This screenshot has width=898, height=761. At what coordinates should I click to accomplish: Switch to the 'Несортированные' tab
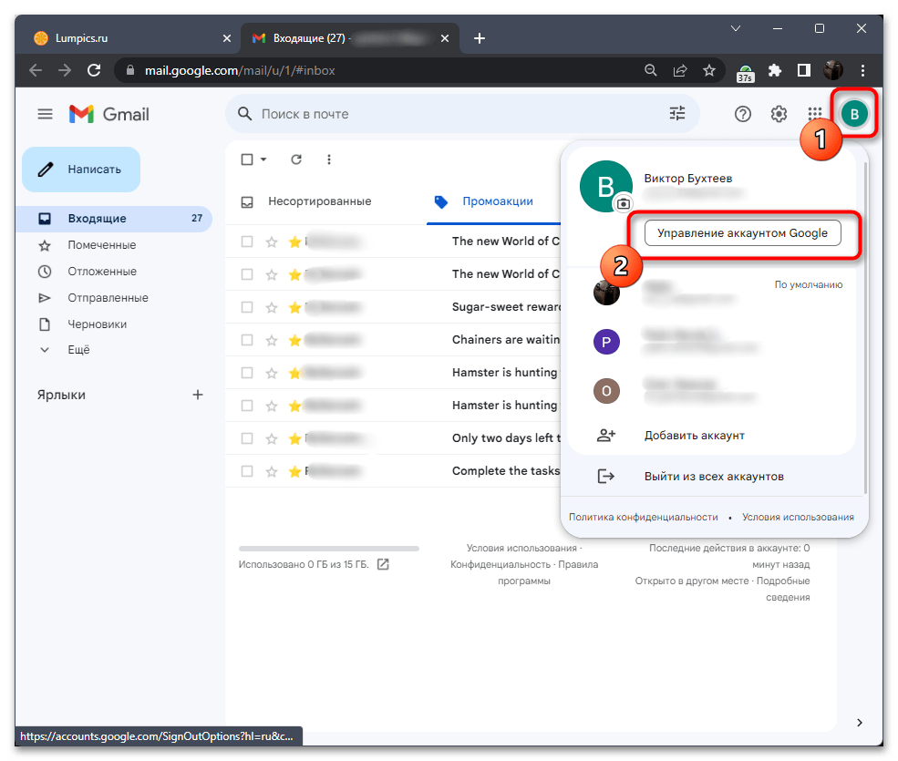pyautogui.click(x=319, y=201)
